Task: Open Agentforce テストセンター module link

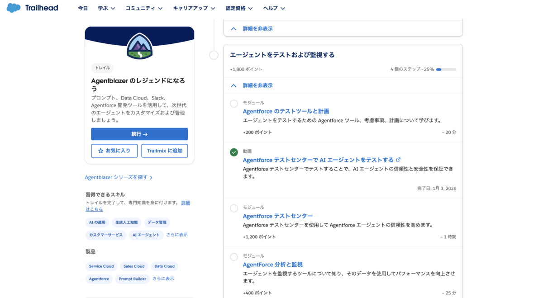Action: [x=278, y=216]
